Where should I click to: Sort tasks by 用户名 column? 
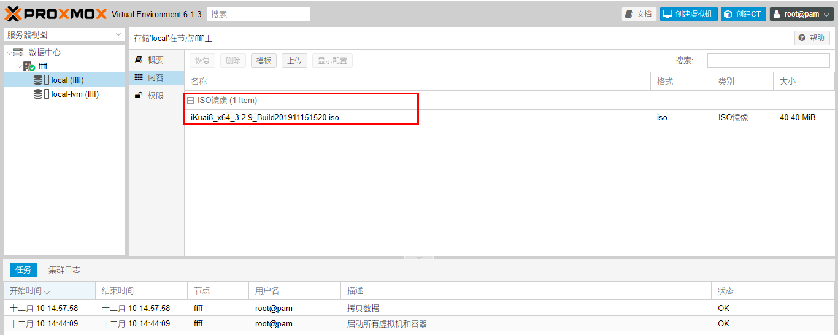(x=294, y=291)
